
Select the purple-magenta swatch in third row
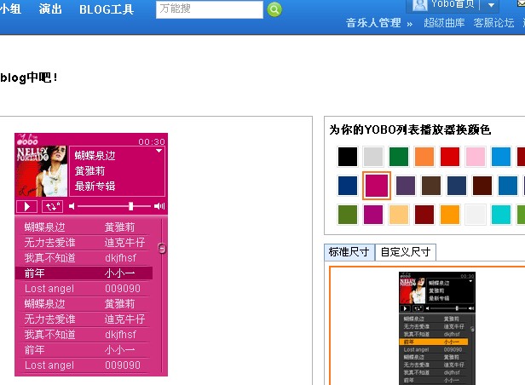[373, 215]
